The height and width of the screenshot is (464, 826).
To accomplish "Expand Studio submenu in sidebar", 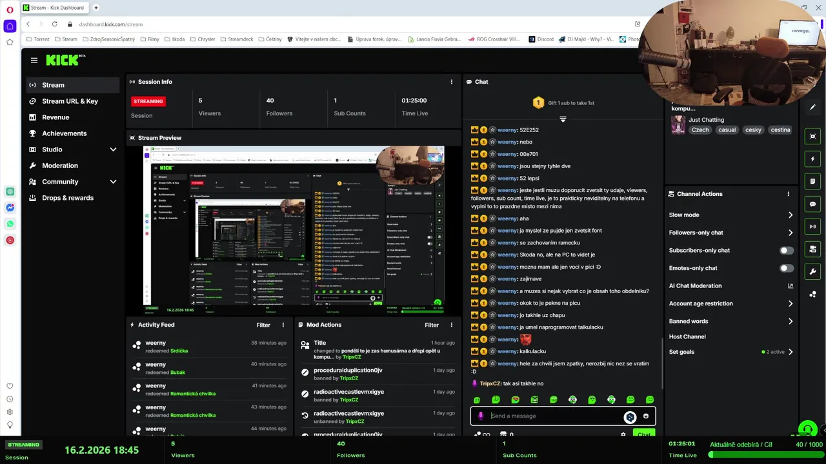I will tap(113, 150).
